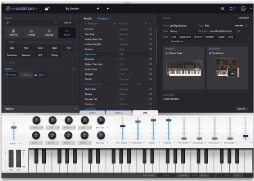Click the Acid style tag

(173, 37)
